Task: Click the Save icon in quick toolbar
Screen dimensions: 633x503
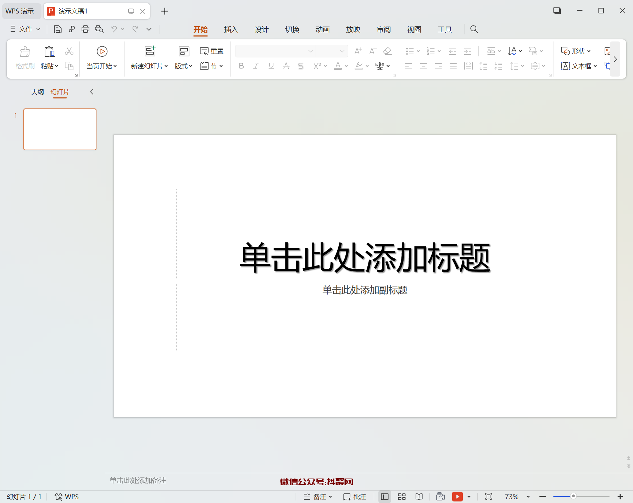Action: coord(57,29)
